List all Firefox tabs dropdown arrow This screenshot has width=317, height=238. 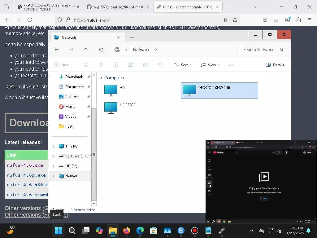coord(255,7)
